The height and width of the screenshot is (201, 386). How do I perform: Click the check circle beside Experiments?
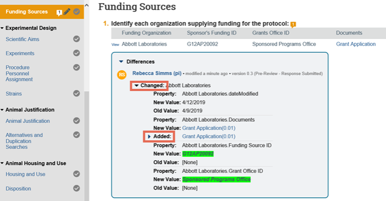(77, 53)
